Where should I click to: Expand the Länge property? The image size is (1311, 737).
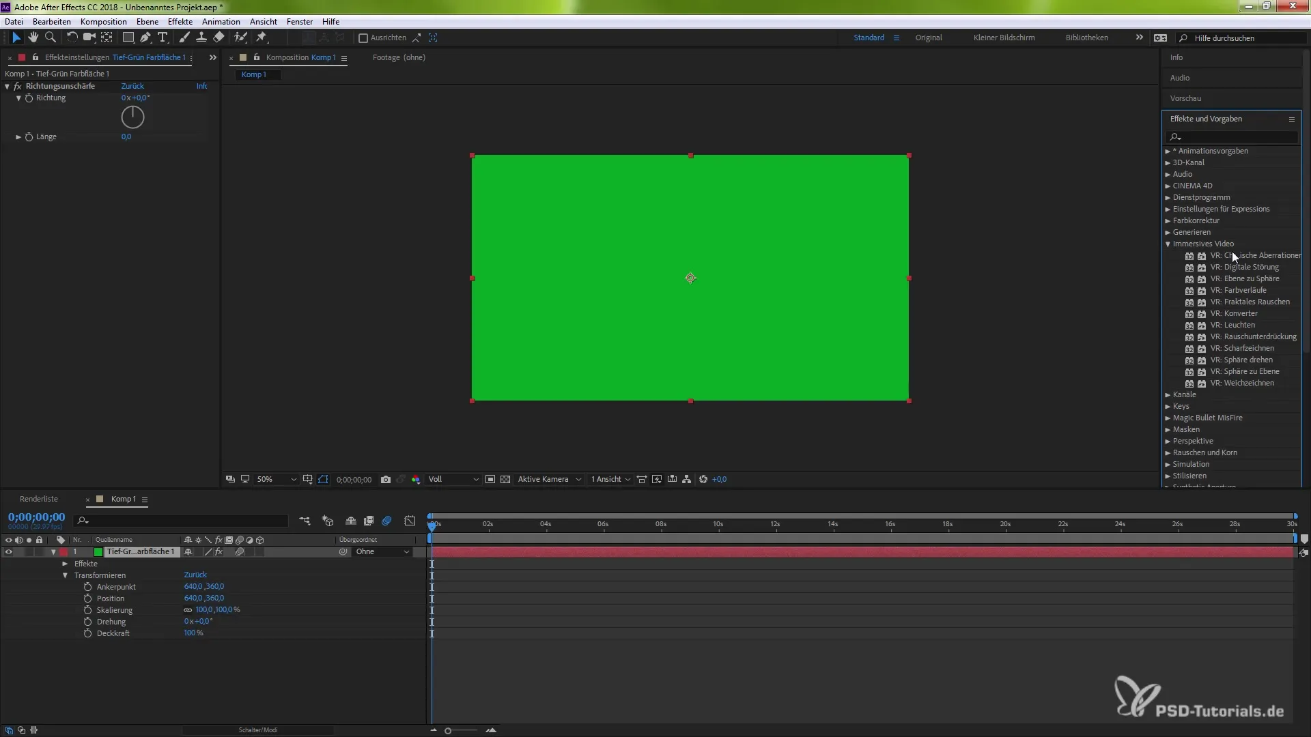click(x=18, y=137)
